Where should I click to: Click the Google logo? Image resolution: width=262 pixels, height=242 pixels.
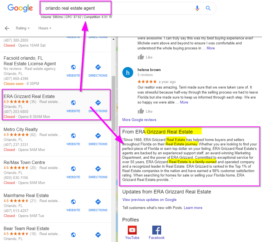[x=20, y=8]
